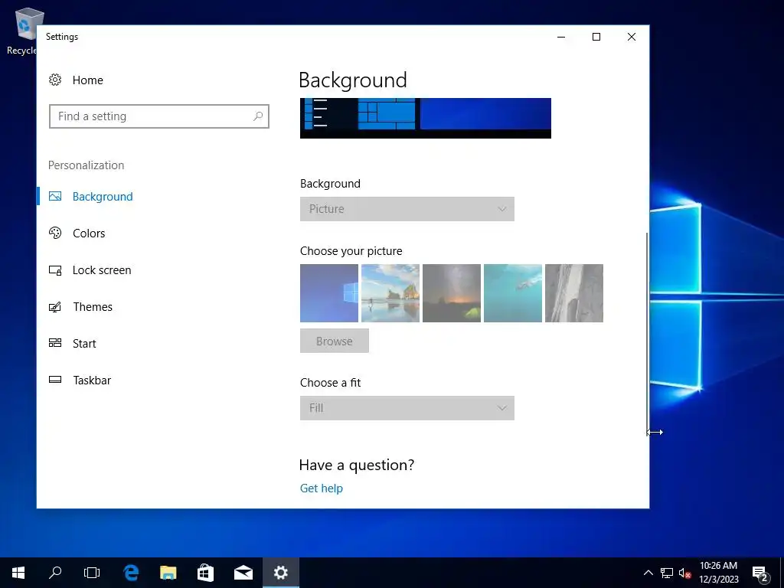Click the network tray icon

point(667,573)
